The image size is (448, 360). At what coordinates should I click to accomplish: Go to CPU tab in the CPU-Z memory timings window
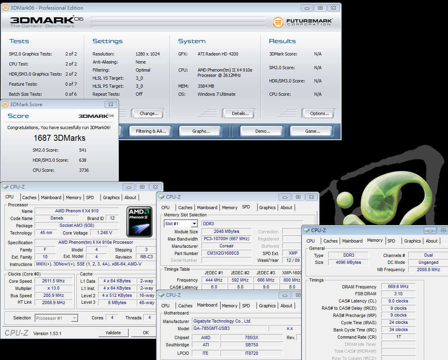click(x=310, y=241)
